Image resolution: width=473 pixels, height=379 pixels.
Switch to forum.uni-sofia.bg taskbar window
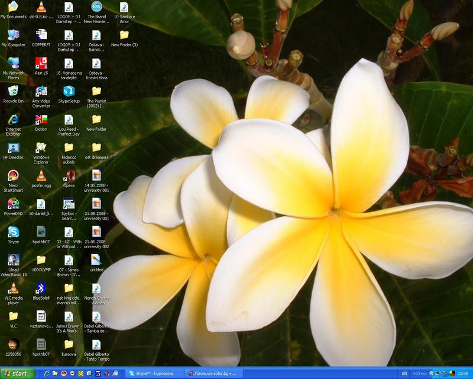pos(212,374)
